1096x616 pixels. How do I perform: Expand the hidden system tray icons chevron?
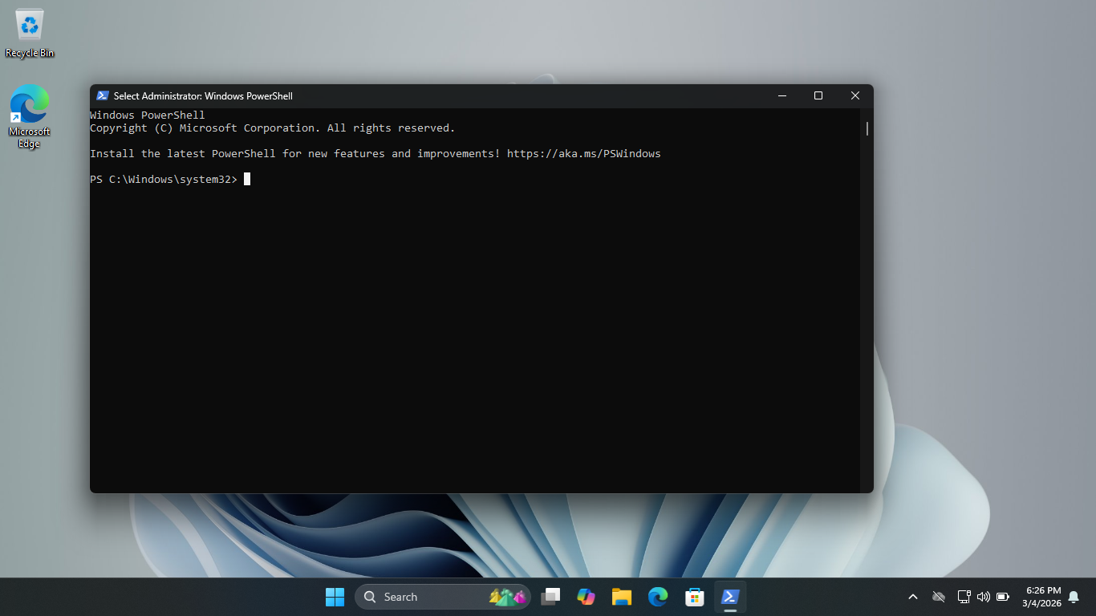912,597
